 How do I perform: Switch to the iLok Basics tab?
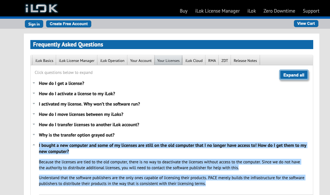(44, 61)
